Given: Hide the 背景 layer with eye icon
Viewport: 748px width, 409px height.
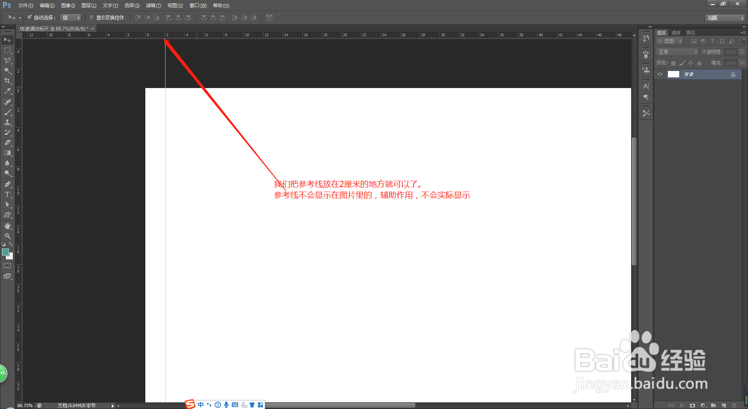Looking at the screenshot, I should 660,74.
